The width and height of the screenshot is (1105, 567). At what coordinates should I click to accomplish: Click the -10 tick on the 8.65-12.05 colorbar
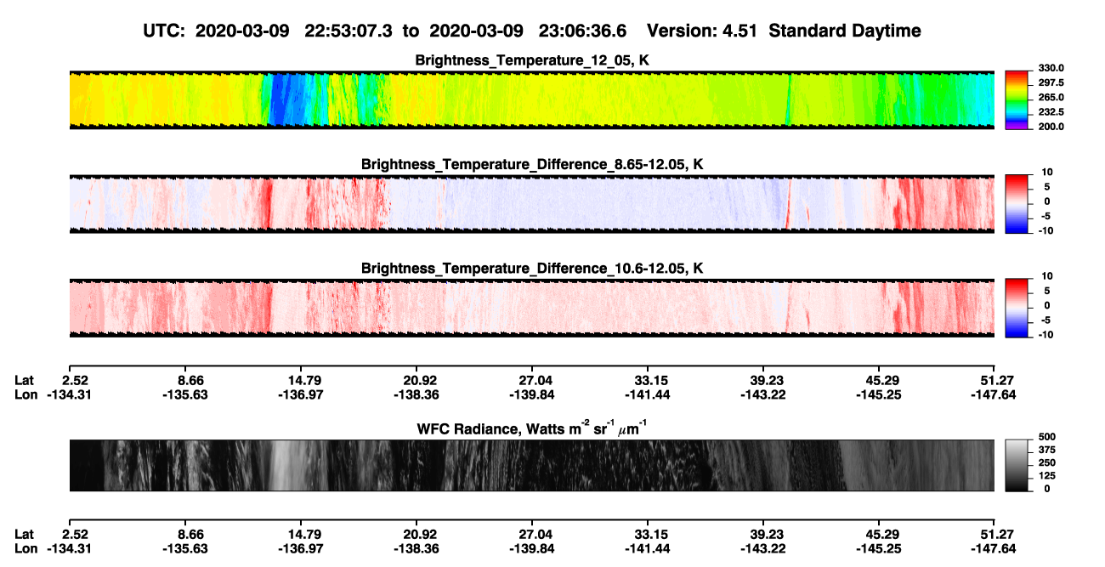[x=1045, y=230]
